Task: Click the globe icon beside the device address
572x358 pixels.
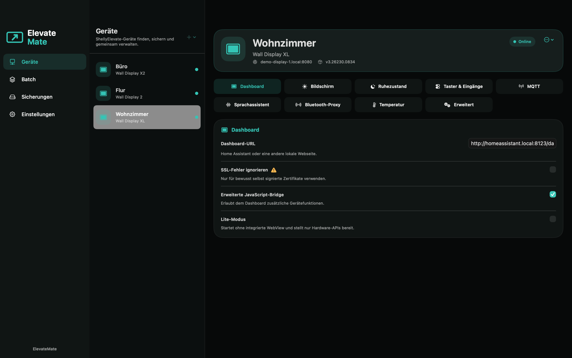Action: pyautogui.click(x=255, y=62)
